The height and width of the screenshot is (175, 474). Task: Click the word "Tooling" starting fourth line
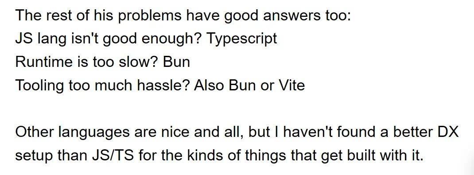[x=39, y=86]
